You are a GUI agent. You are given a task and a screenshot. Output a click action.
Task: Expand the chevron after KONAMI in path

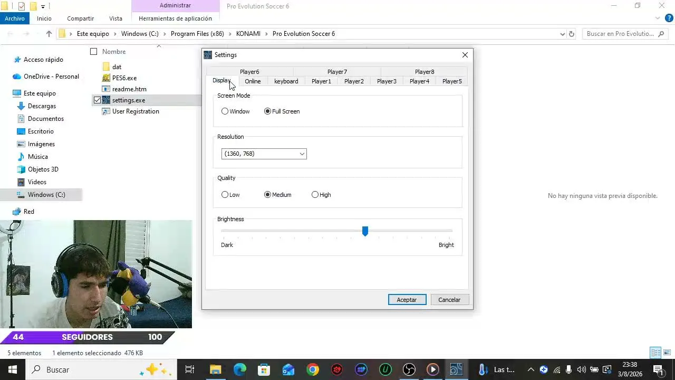pos(266,34)
